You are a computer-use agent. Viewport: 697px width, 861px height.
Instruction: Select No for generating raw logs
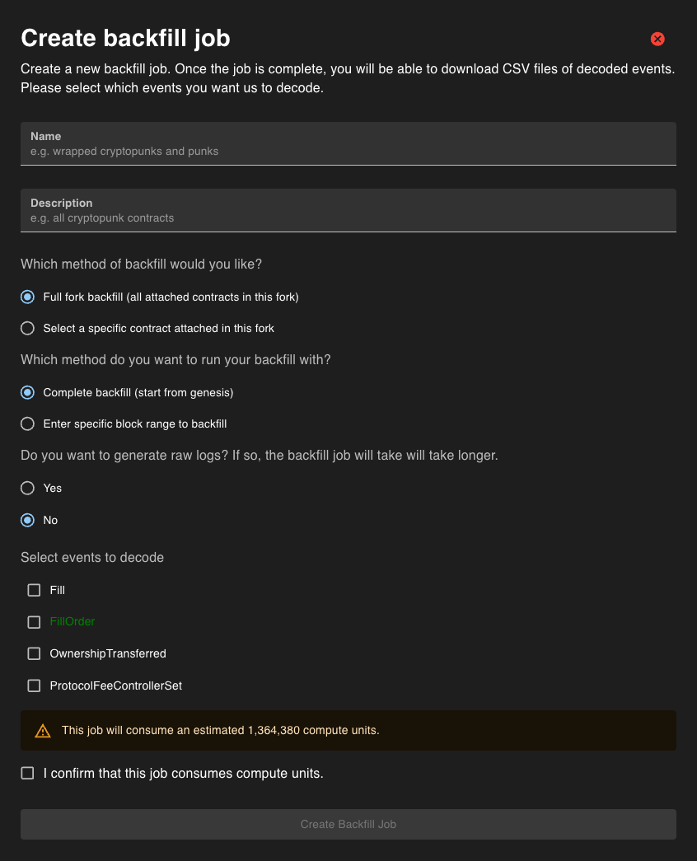click(28, 520)
